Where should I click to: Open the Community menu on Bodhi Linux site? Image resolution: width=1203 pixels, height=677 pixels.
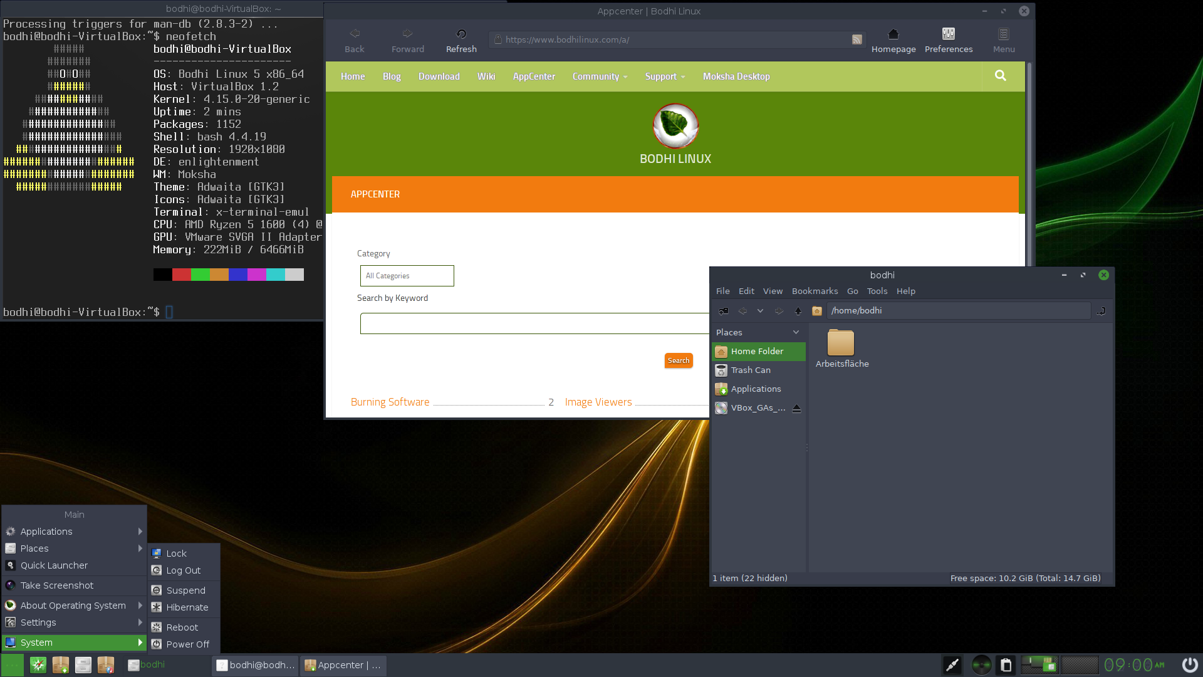596,76
